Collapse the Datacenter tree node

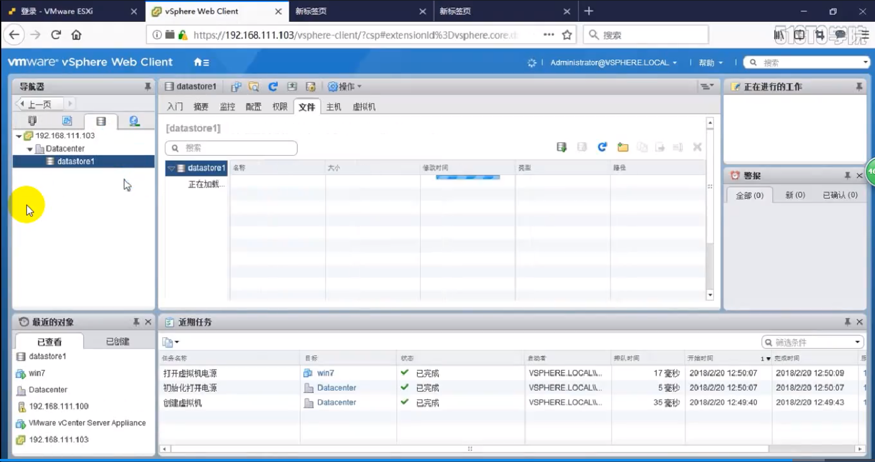(30, 149)
